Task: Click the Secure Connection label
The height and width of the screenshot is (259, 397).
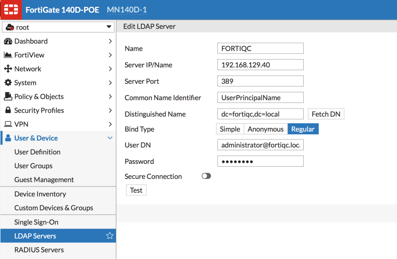Action: tap(153, 176)
